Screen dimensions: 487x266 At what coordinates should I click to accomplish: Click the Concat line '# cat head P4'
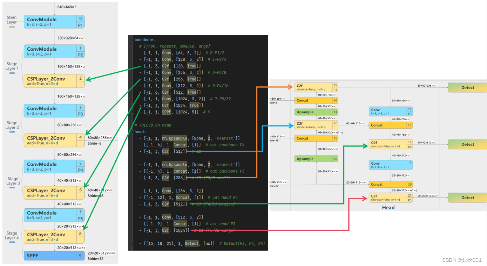click(x=188, y=197)
